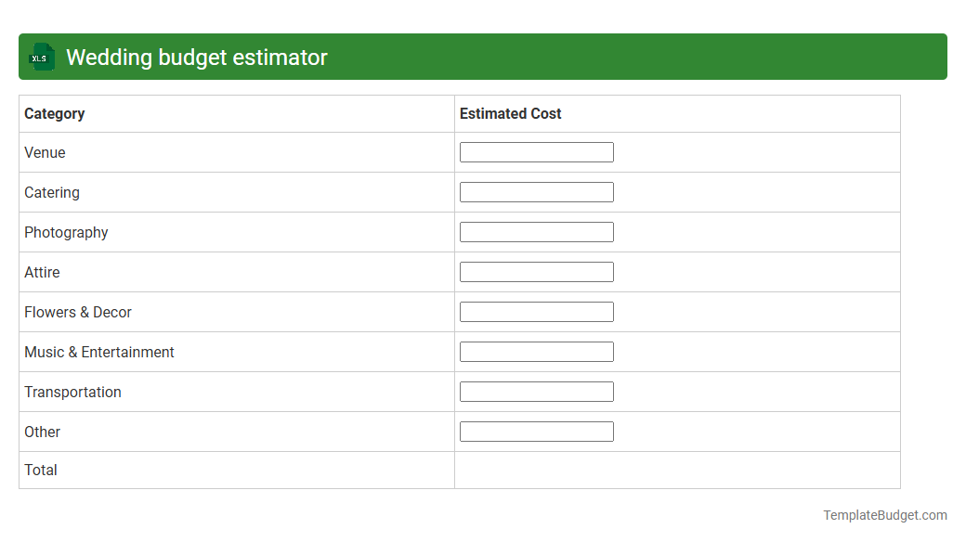Click inside the Music & Entertainment cost field
The image size is (966, 542).
tap(536, 351)
